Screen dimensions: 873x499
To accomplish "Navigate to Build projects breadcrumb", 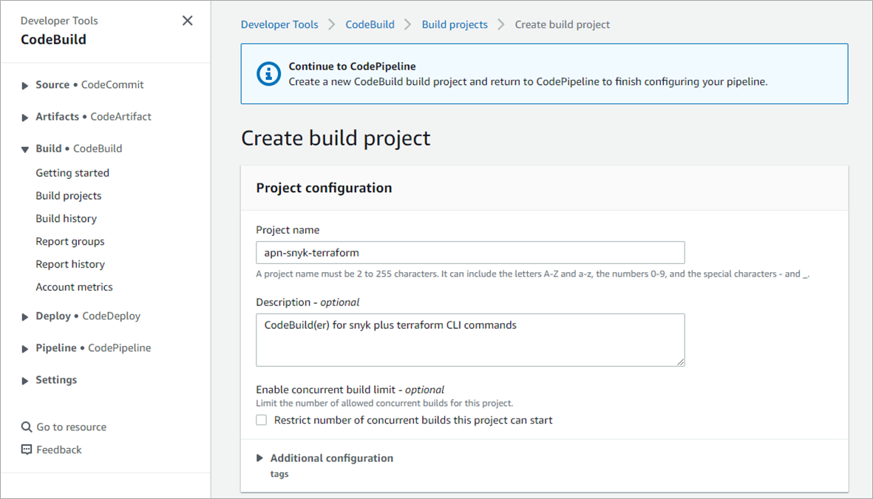I will (455, 24).
